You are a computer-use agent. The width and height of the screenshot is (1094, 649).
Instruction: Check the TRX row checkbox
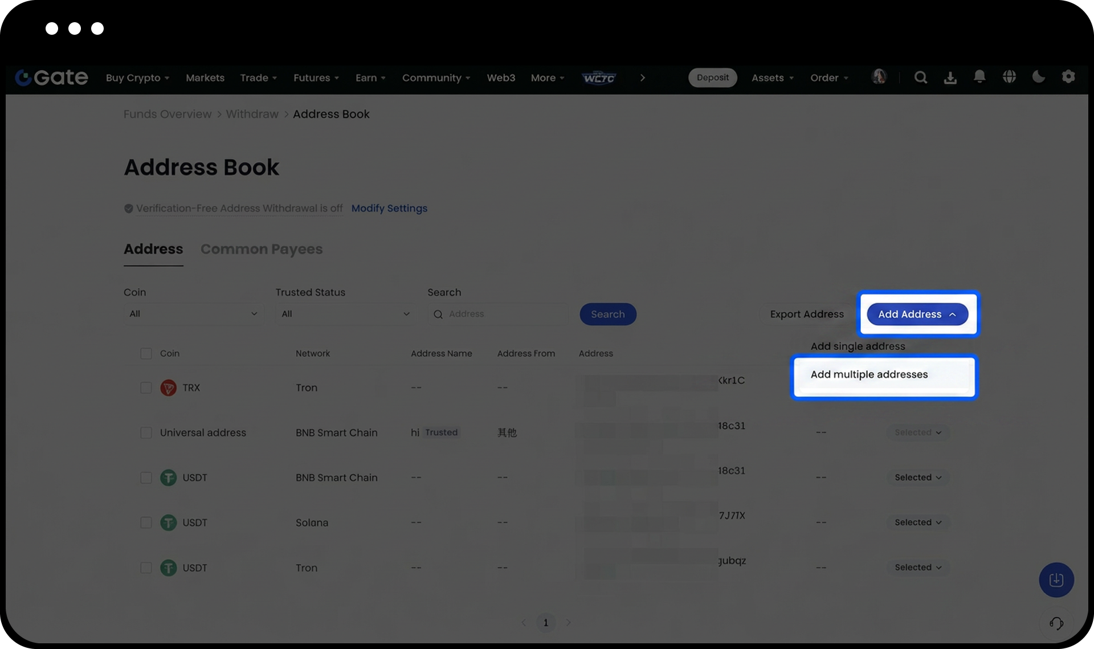(146, 388)
